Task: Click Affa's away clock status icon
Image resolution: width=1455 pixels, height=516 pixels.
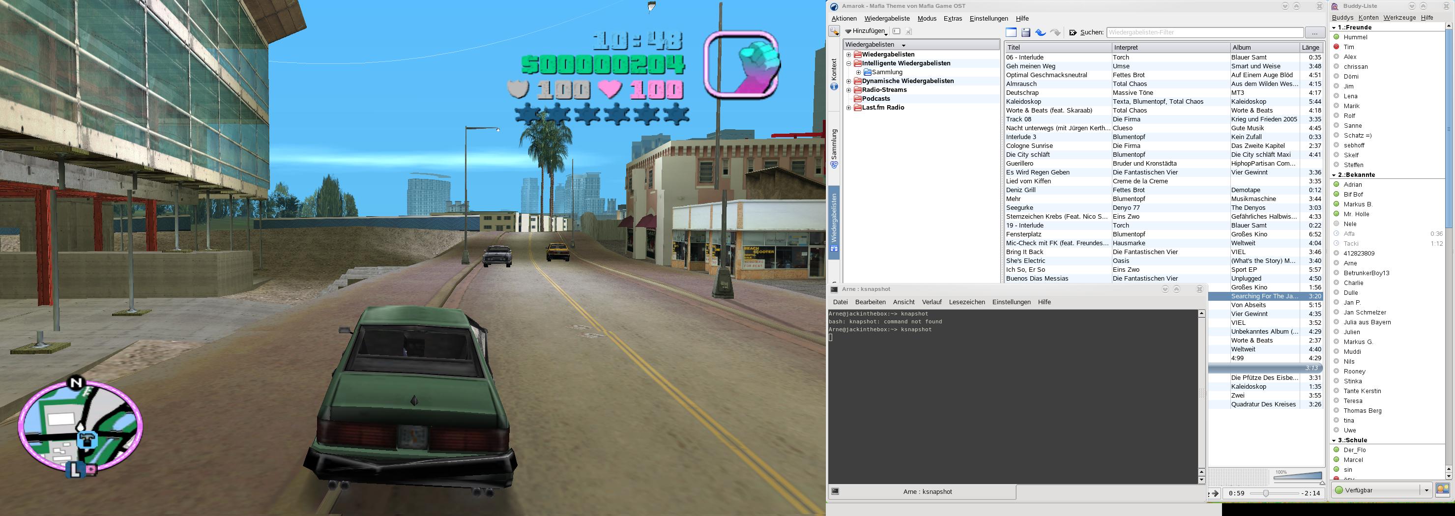Action: [x=1337, y=234]
